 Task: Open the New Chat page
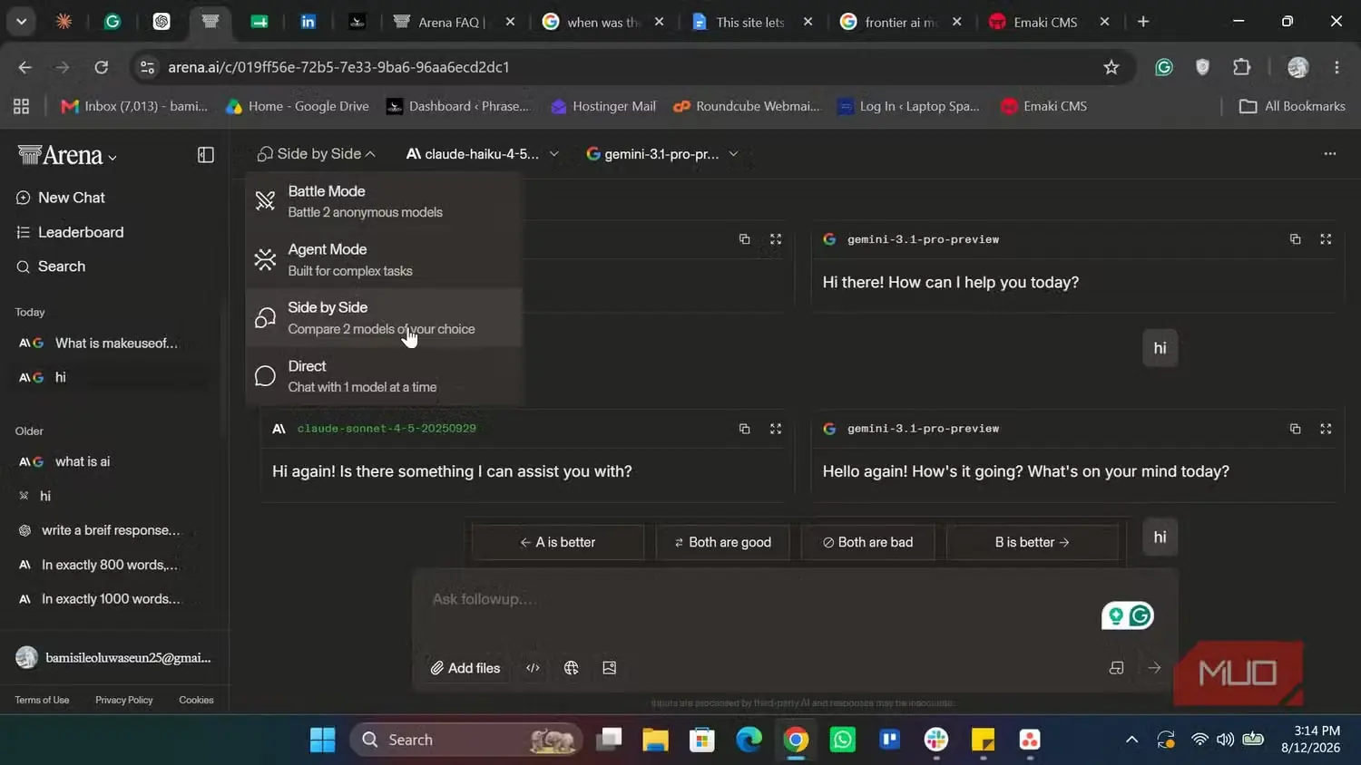61,198
